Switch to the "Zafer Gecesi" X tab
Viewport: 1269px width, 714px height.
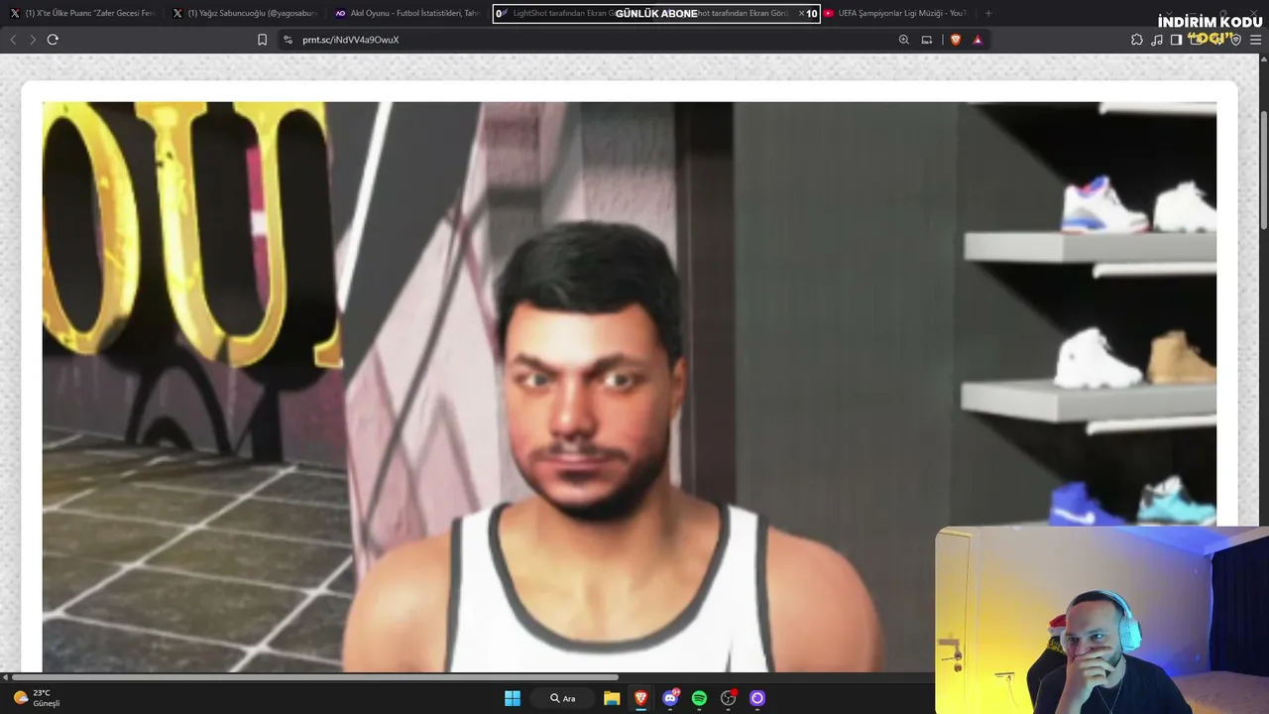point(83,13)
